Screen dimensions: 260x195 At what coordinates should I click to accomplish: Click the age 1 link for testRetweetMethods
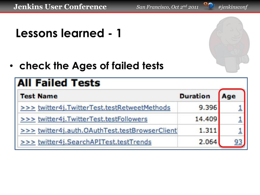pos(240,108)
